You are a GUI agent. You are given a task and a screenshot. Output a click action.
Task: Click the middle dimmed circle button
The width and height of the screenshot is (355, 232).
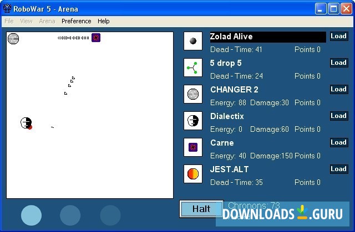[70, 215]
